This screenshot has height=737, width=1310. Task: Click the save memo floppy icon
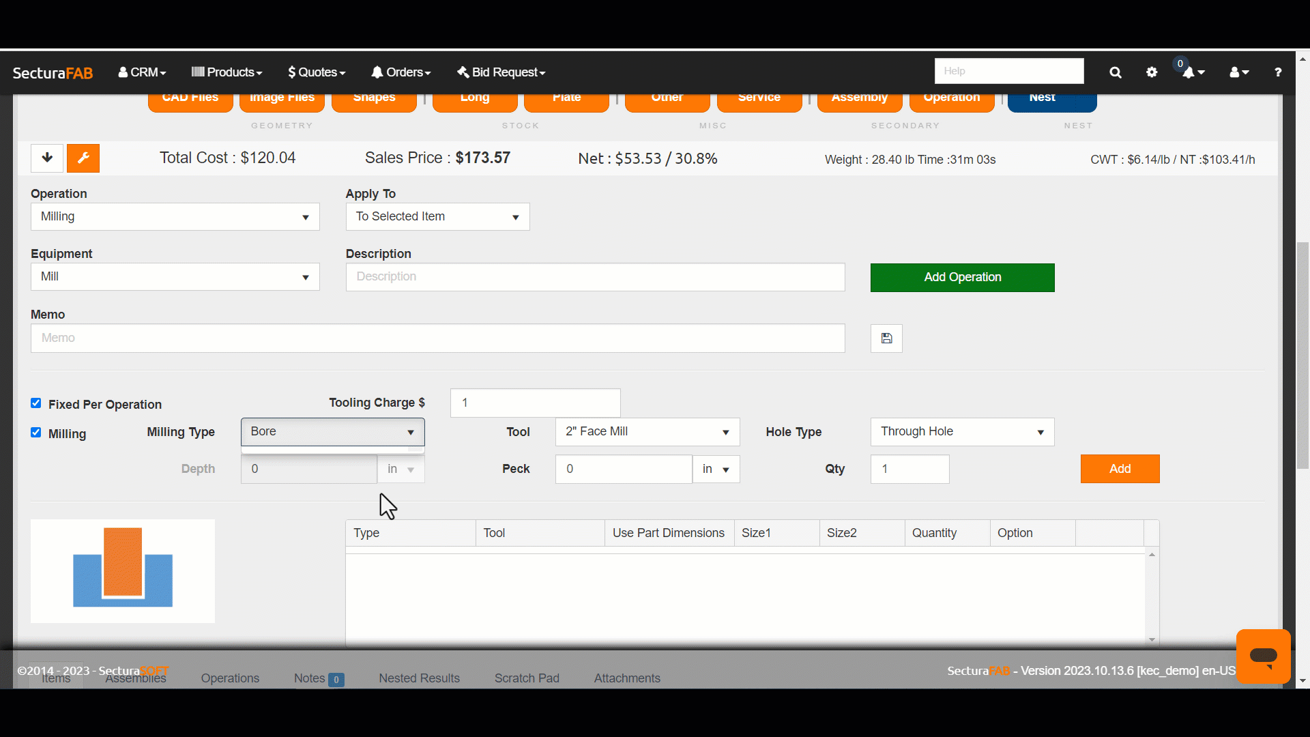pyautogui.click(x=886, y=338)
